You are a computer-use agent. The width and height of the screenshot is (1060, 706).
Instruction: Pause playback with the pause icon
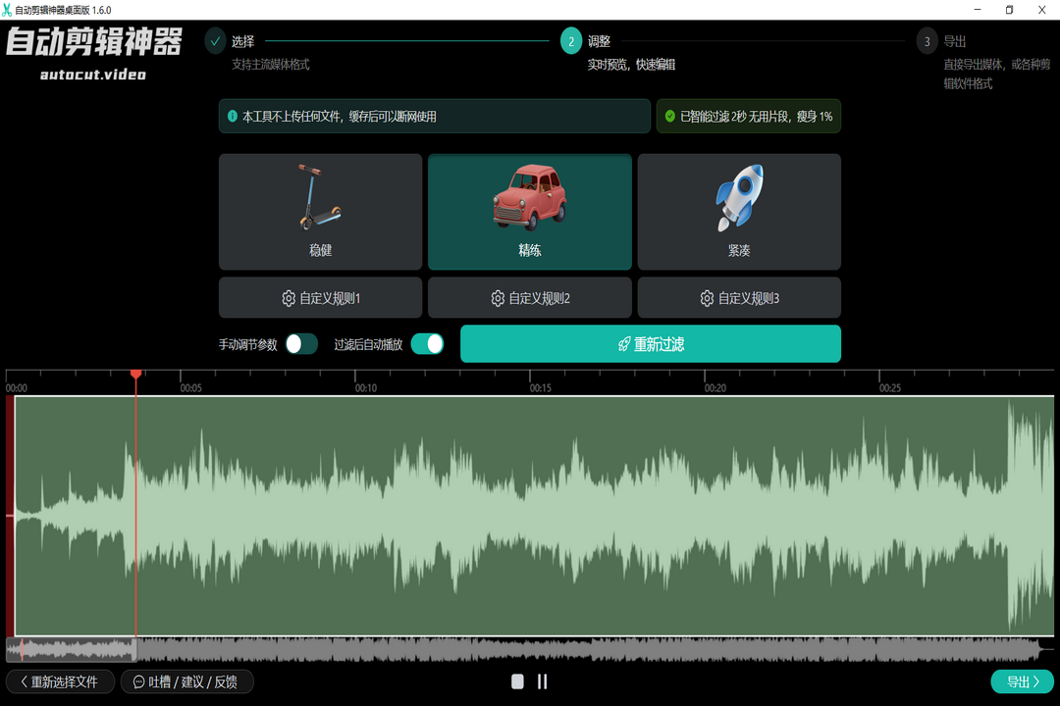542,681
